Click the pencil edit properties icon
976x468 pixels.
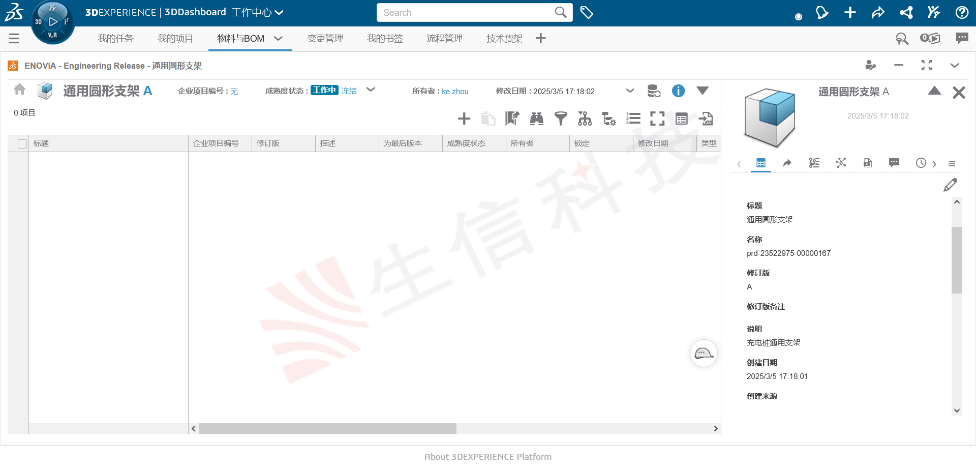click(950, 185)
